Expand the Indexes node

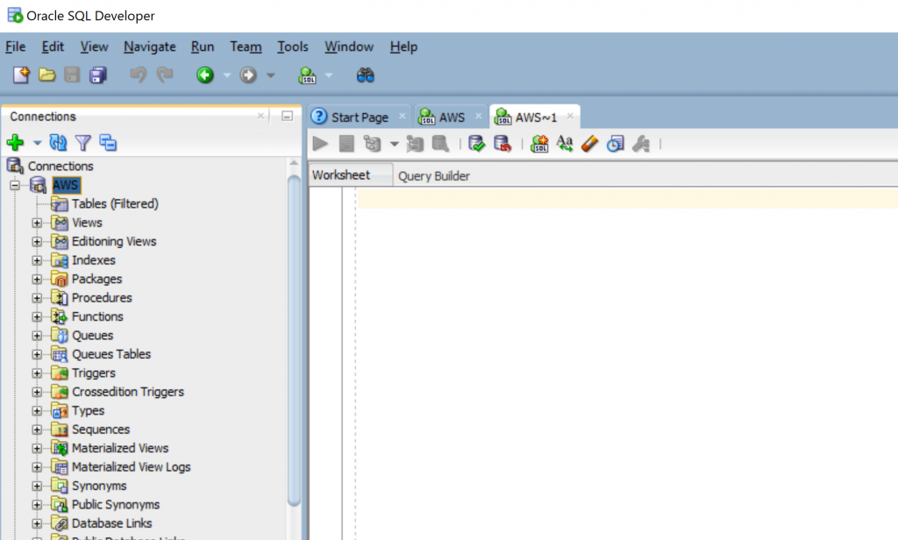point(37,260)
